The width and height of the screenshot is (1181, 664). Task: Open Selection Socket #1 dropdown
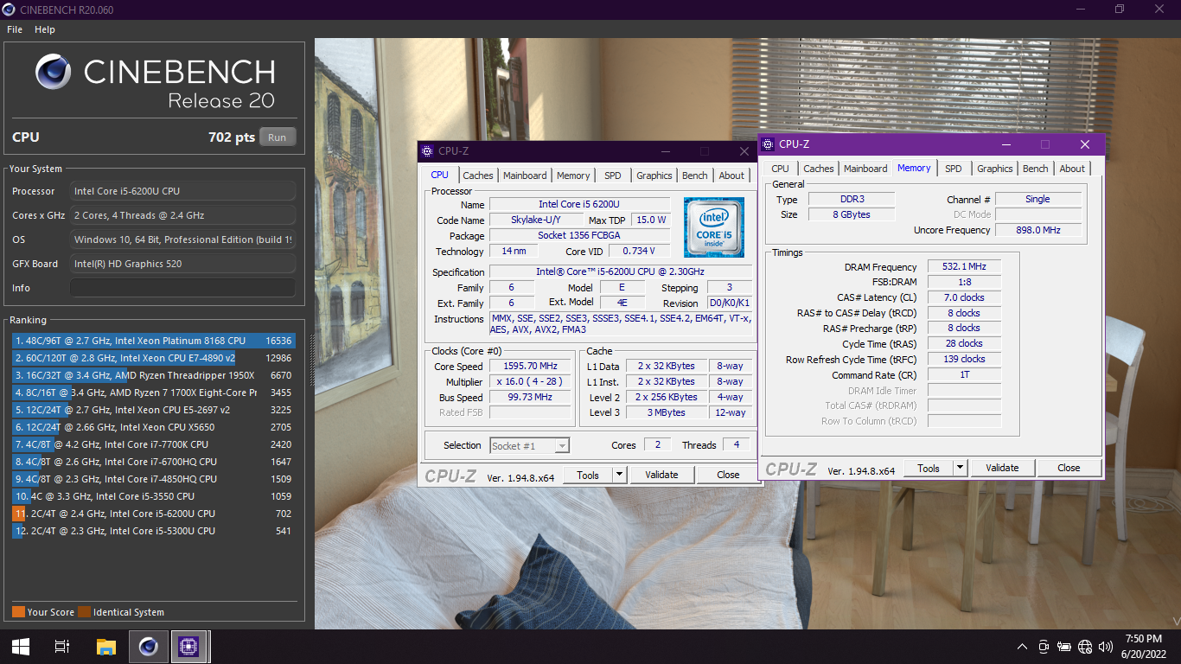coord(529,446)
